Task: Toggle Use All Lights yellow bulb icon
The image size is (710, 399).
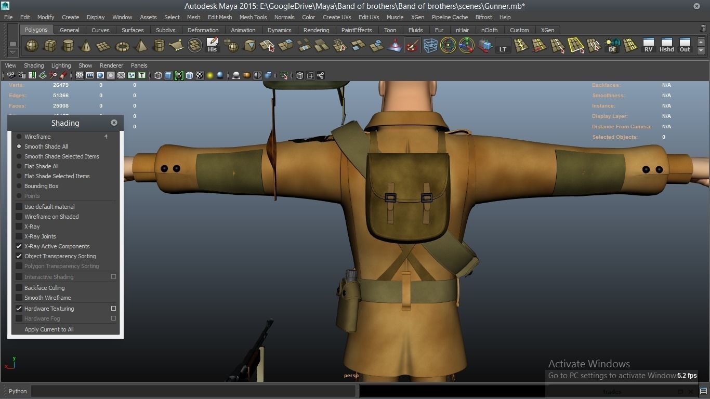Action: click(210, 75)
